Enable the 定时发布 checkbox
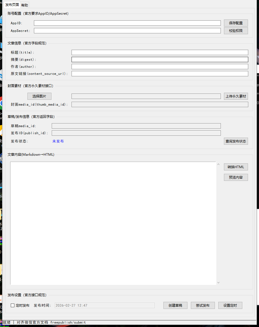Viewport: 259px width, 327px height. 12,305
